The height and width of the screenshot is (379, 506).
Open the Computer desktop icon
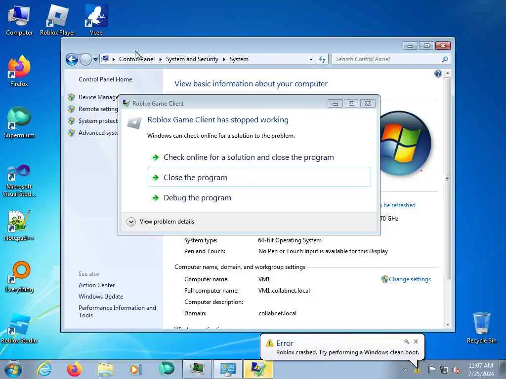click(19, 20)
